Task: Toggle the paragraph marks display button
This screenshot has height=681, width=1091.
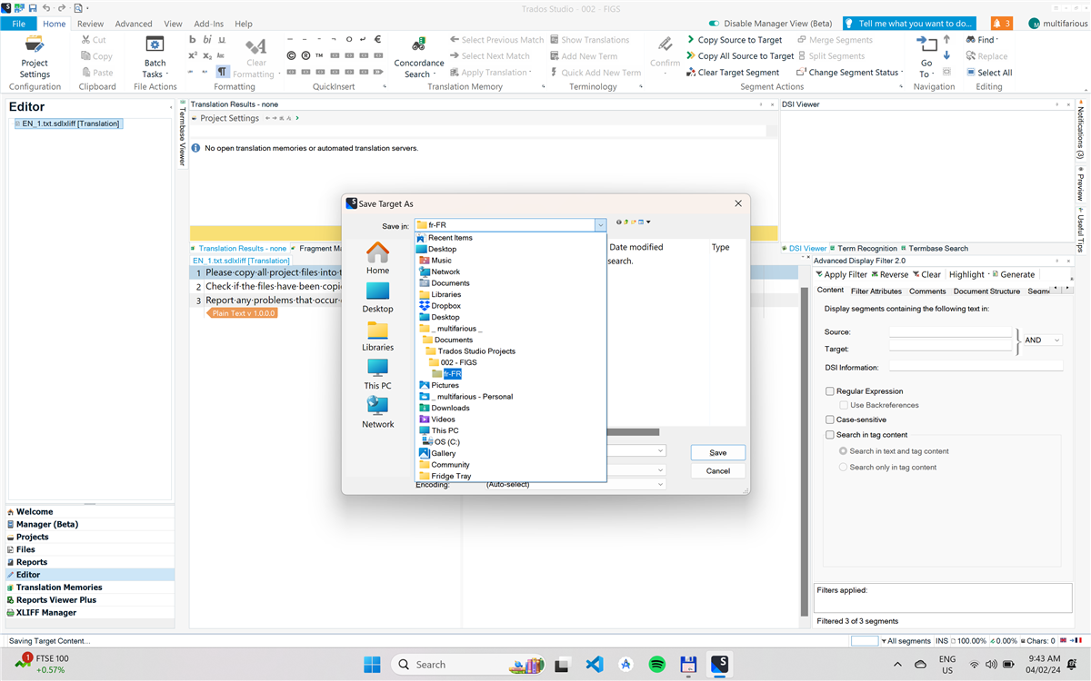Action: coord(222,72)
